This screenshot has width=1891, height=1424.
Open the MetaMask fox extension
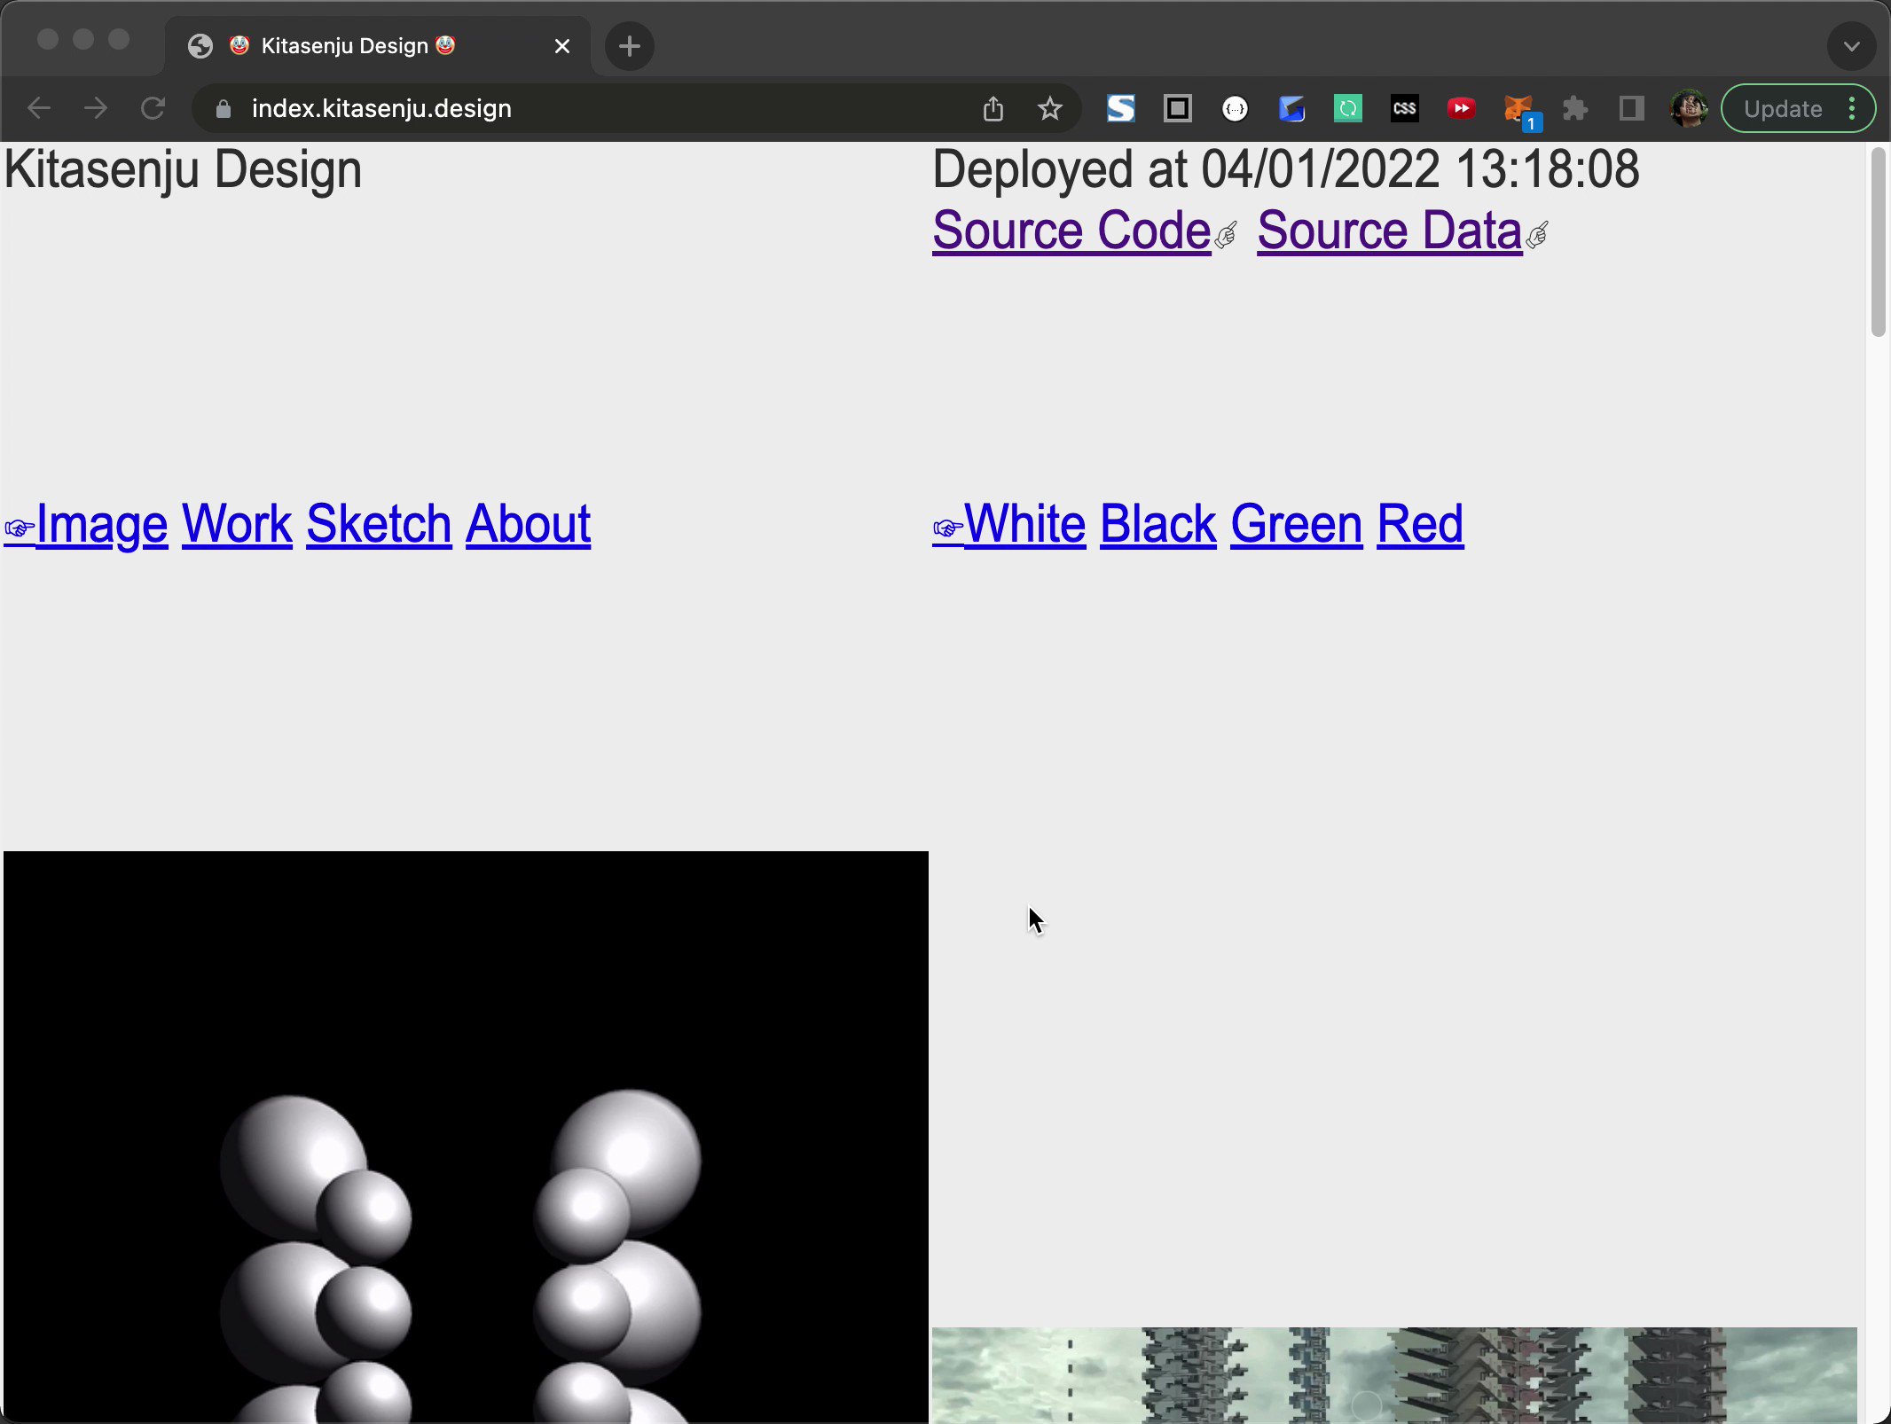pyautogui.click(x=1518, y=109)
